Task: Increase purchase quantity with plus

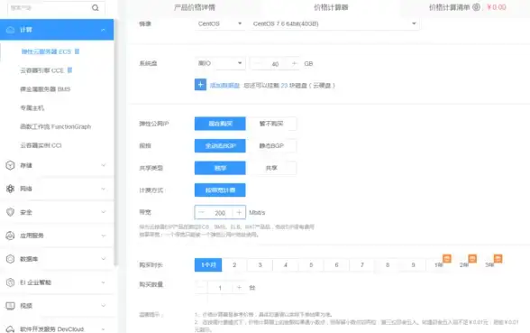Action: pyautogui.click(x=239, y=288)
